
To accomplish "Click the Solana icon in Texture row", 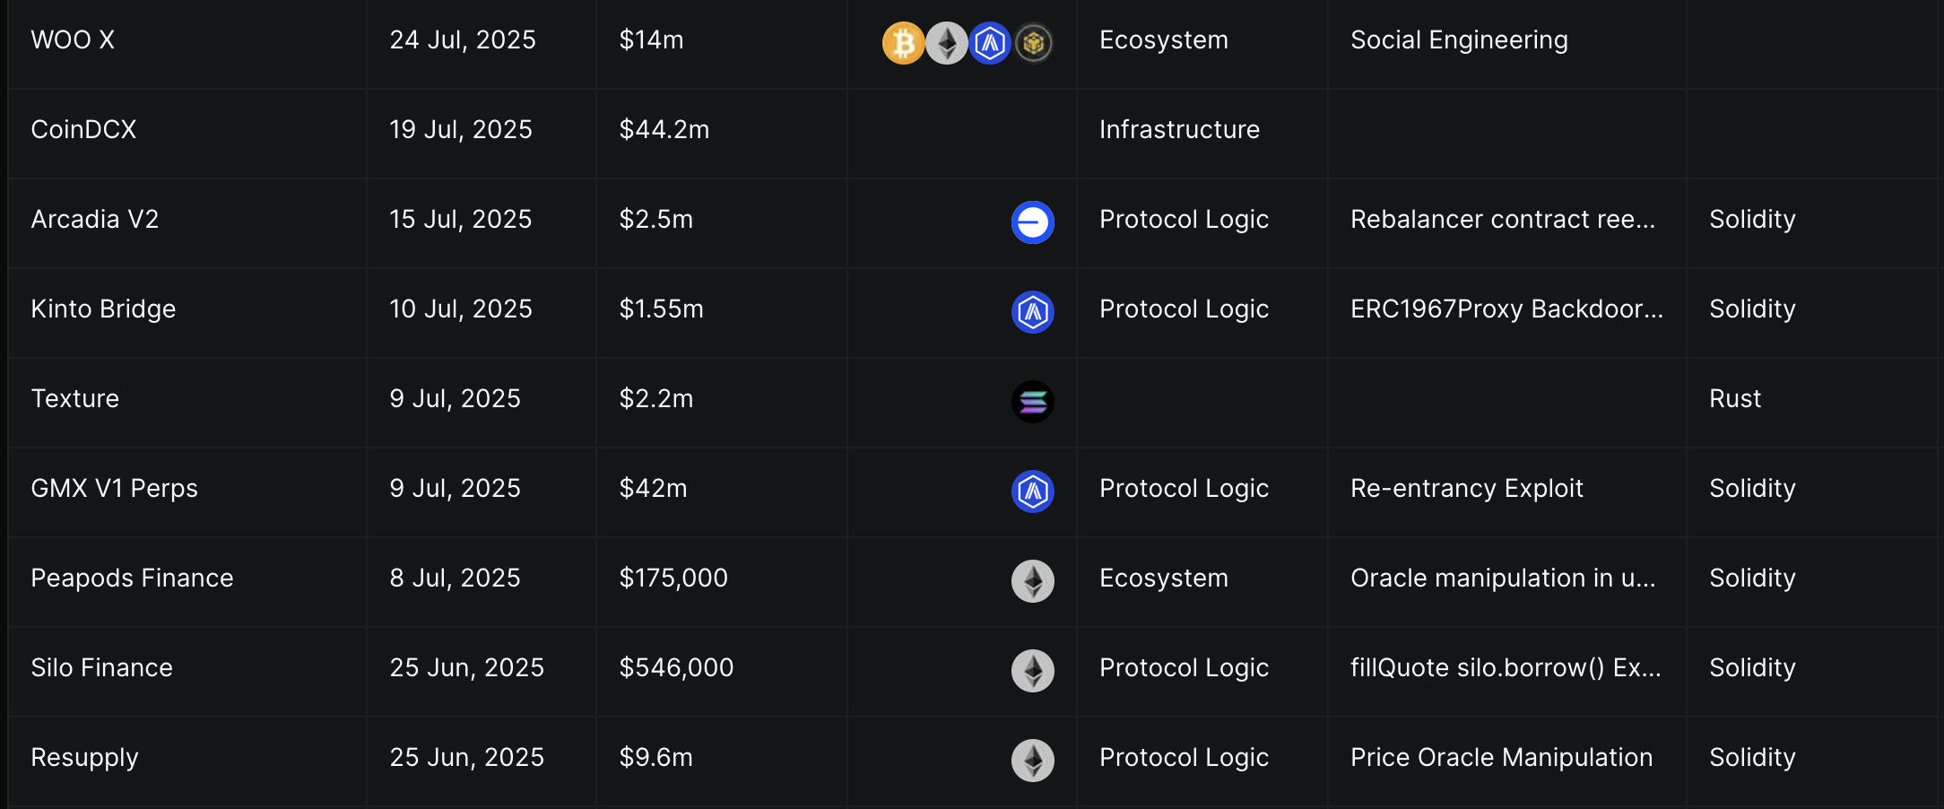I will pyautogui.click(x=1032, y=402).
